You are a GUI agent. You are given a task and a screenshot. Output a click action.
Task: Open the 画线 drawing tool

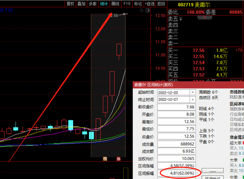click(x=116, y=4)
